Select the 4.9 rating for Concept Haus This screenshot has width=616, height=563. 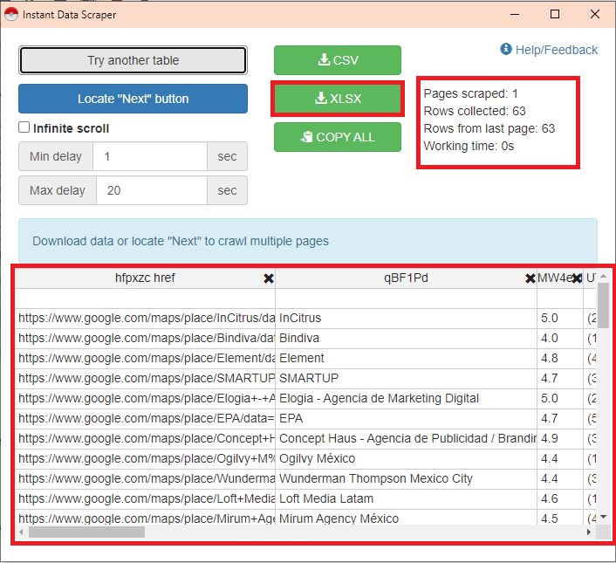[x=560, y=438]
